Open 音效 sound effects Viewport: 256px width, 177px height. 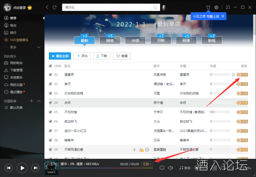pyautogui.click(x=185, y=168)
